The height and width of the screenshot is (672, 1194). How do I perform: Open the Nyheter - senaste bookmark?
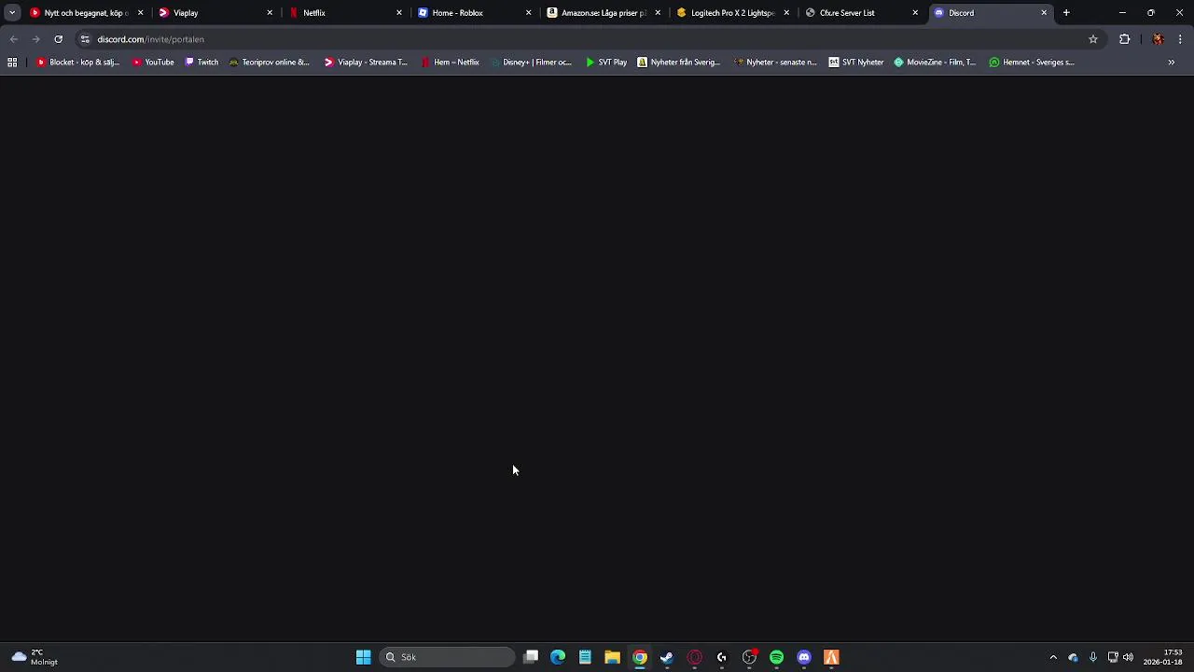[x=775, y=63]
